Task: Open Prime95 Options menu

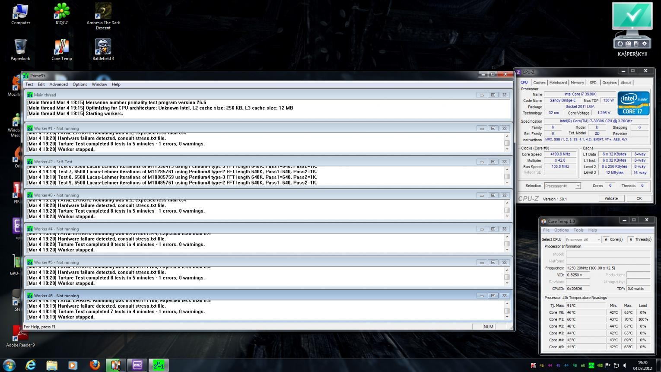Action: (79, 84)
